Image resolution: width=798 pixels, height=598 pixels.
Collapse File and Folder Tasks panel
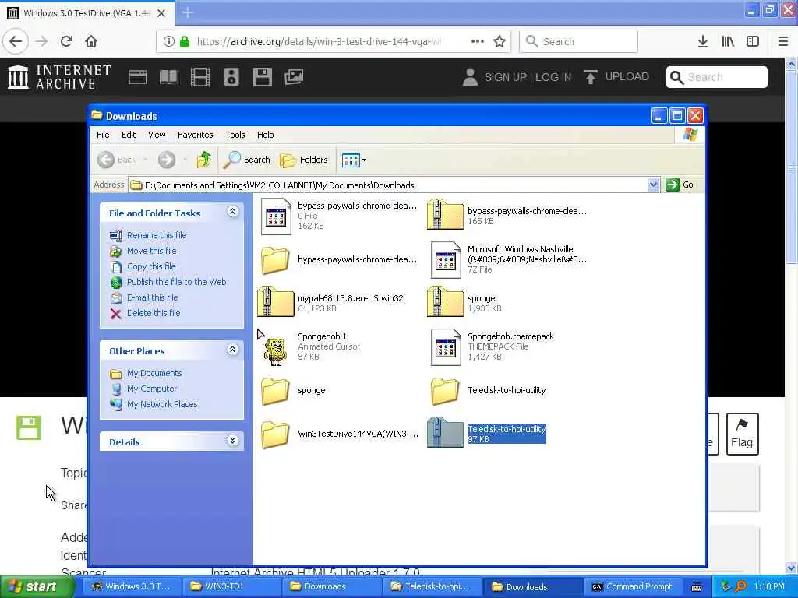232,212
